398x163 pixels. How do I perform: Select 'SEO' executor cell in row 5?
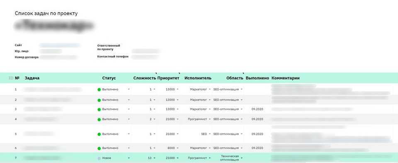[204, 134]
